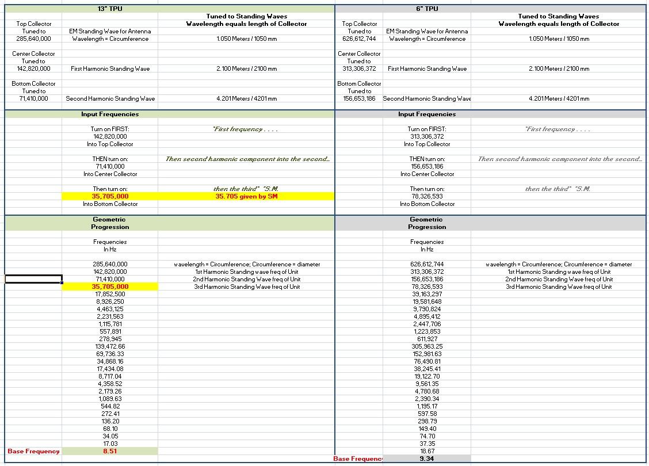
Task: Click the yellow "35.705 given by SM" cell
Action: click(x=246, y=196)
